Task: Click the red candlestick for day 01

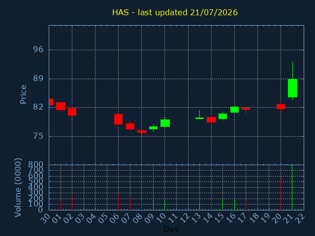Action: [61, 106]
